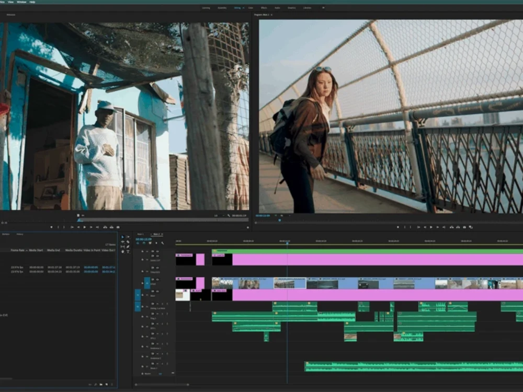
Task: Switch to Effects workspace
Action: click(x=264, y=8)
